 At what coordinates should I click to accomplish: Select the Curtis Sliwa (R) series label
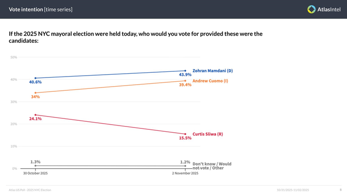click(207, 134)
